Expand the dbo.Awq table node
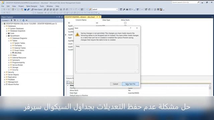This screenshot has height=120, width=214. pos(11,53)
